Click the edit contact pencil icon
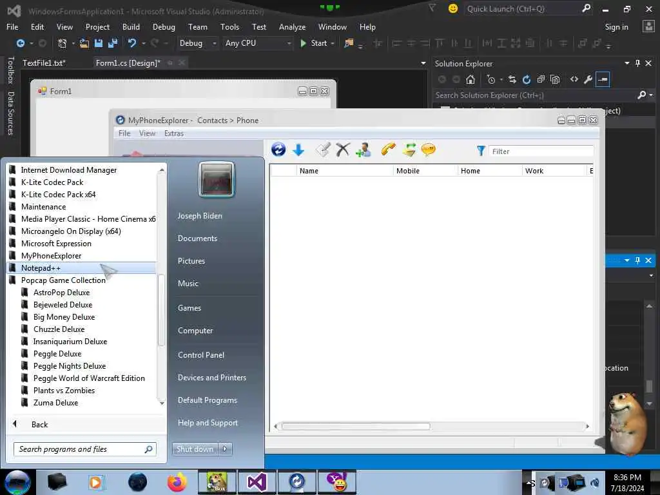 coord(323,150)
